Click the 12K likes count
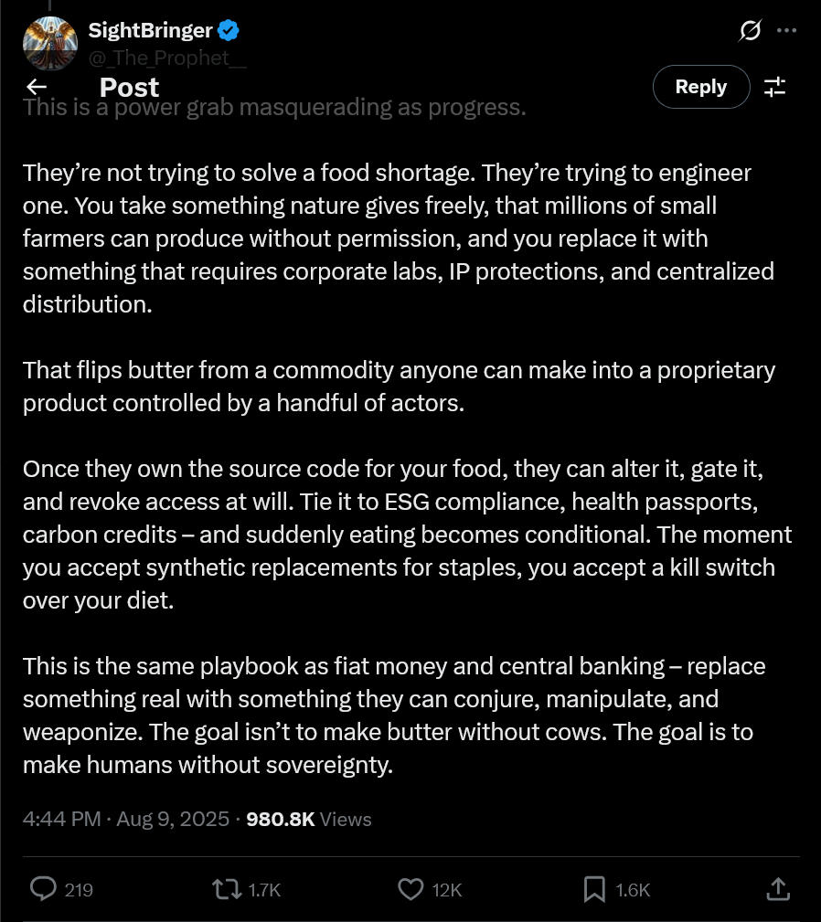The height and width of the screenshot is (922, 821). (447, 889)
